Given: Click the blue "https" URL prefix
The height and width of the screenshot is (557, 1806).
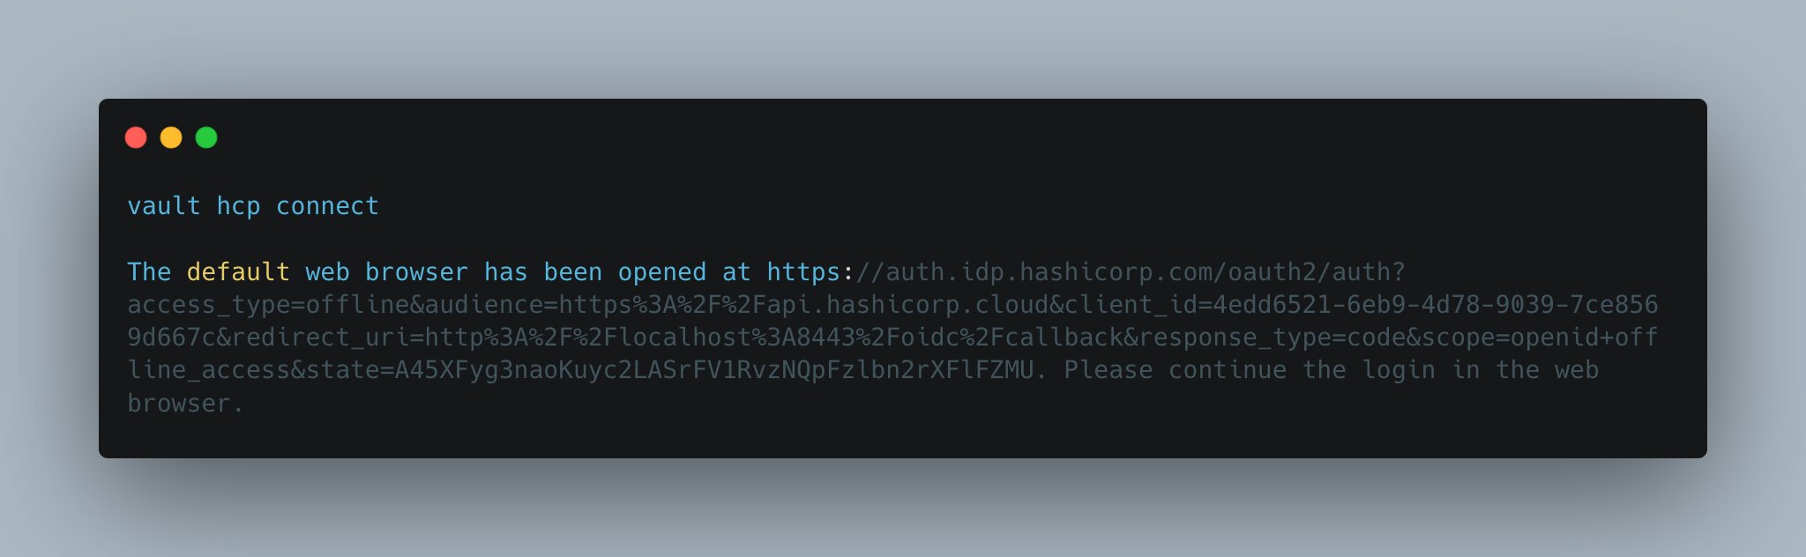Looking at the screenshot, I should 803,272.
